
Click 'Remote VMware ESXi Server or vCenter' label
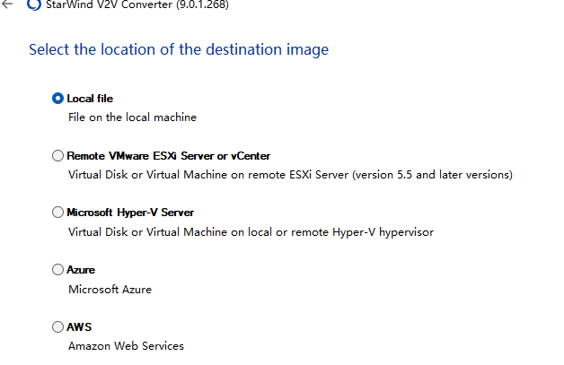click(168, 155)
